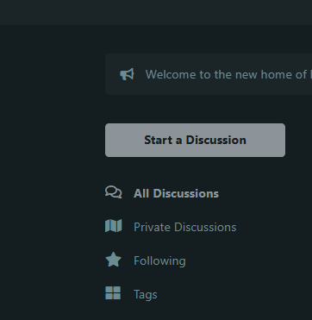Click the word Start on the grey button
This screenshot has height=320, width=312.
[x=159, y=140]
